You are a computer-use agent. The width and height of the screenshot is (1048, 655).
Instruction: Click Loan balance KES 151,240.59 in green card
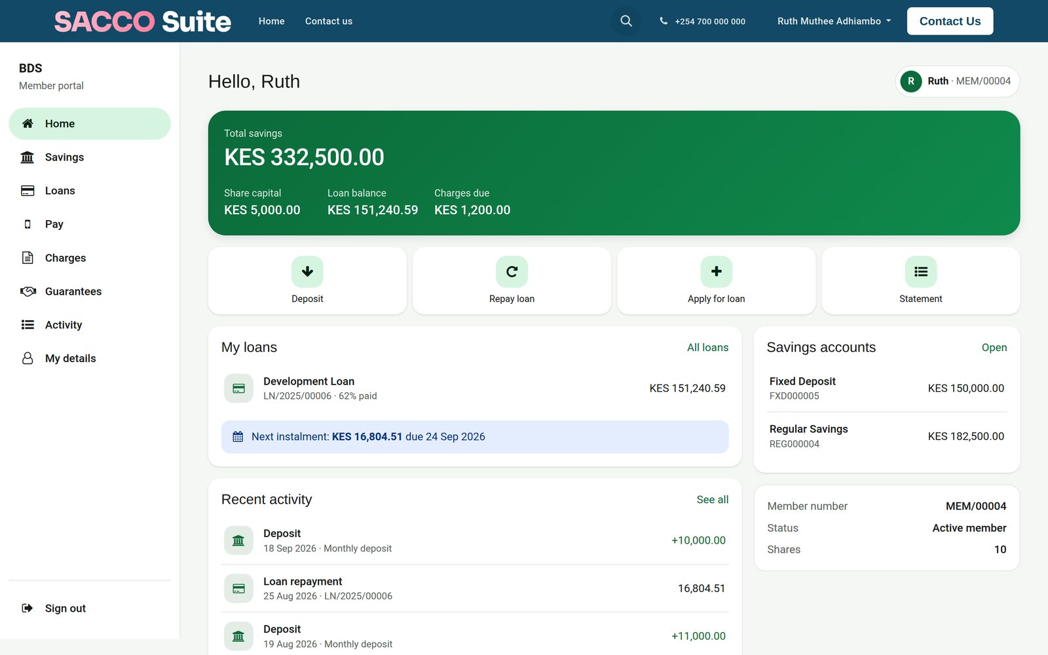click(373, 210)
